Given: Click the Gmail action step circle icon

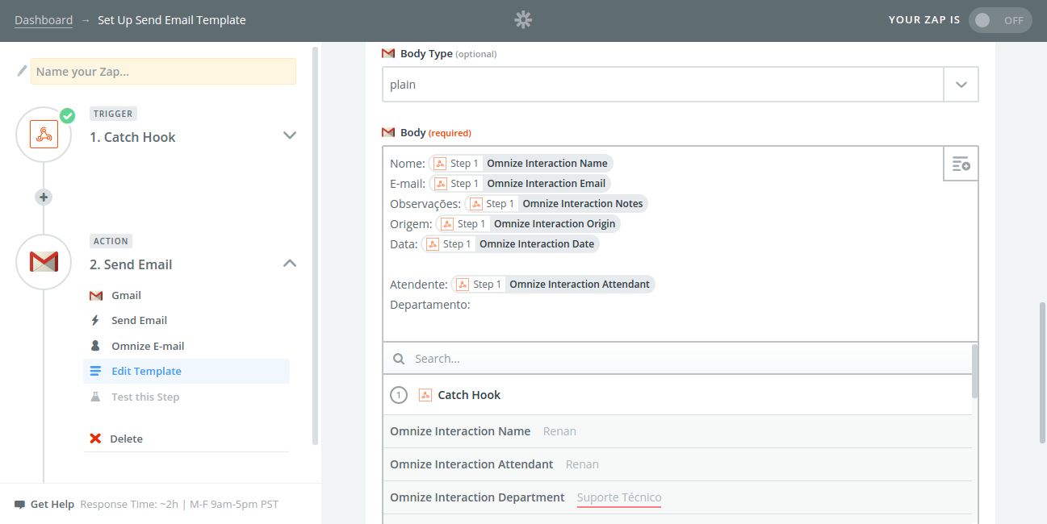Looking at the screenshot, I should (x=44, y=262).
